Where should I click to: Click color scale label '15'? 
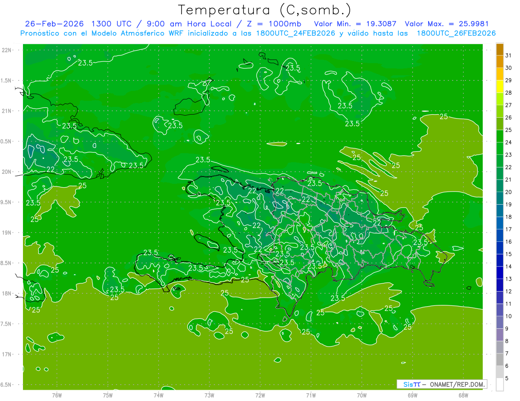tap(509, 254)
